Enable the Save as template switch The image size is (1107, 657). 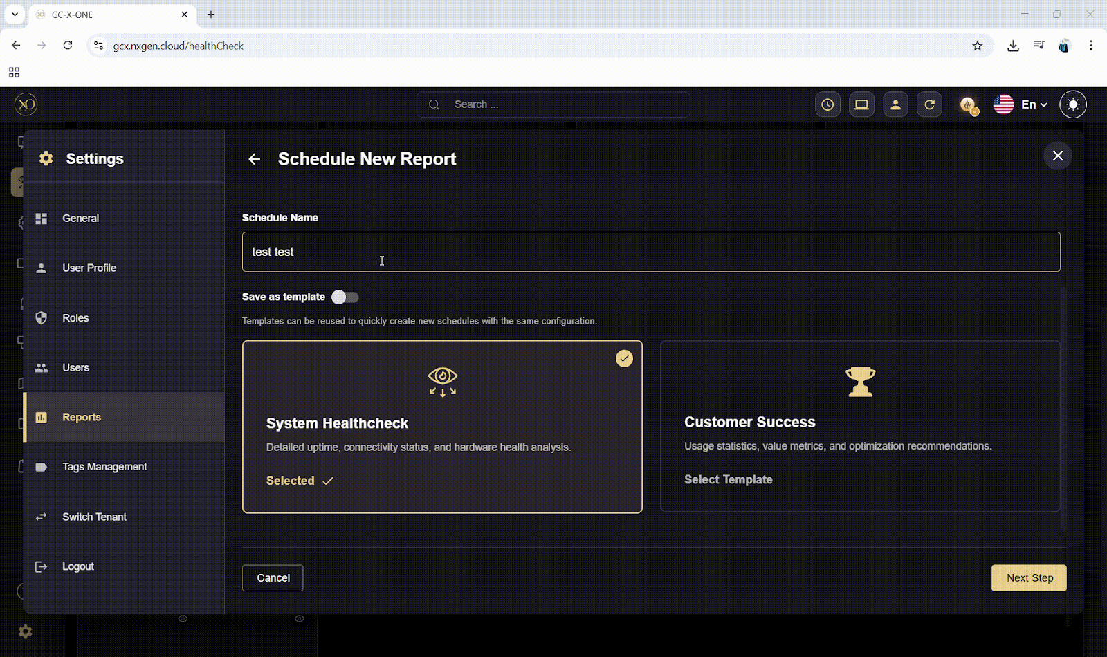[x=345, y=297]
